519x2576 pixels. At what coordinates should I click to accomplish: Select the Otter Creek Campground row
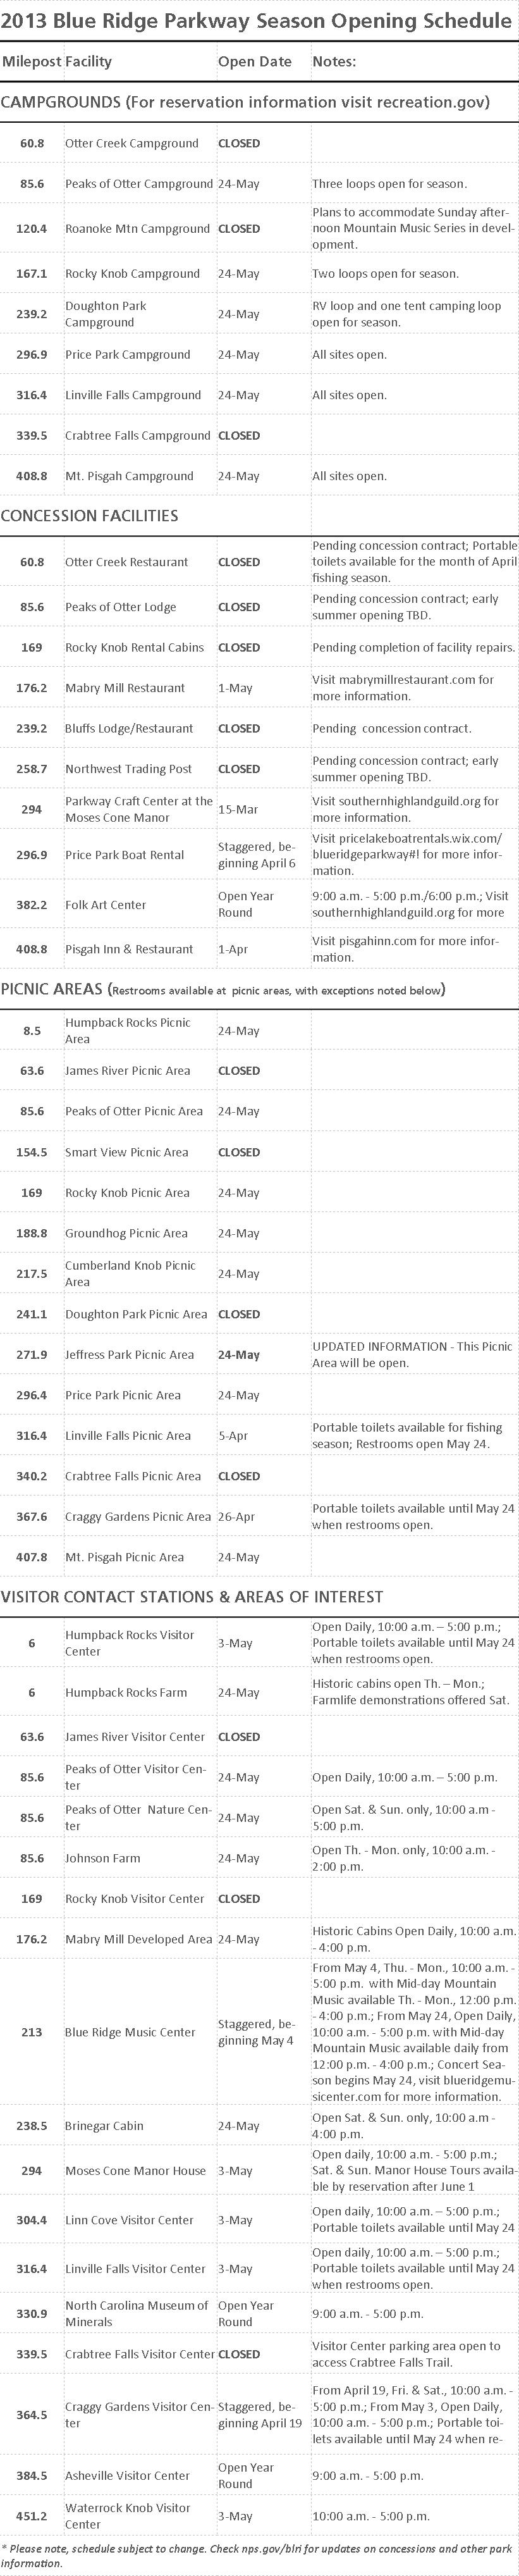click(259, 143)
